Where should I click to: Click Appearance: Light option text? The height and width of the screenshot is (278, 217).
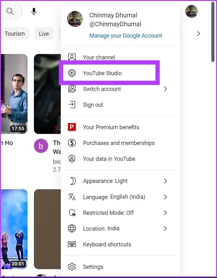pos(105,181)
